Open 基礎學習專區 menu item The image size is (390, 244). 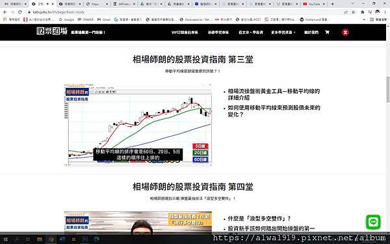(218, 33)
